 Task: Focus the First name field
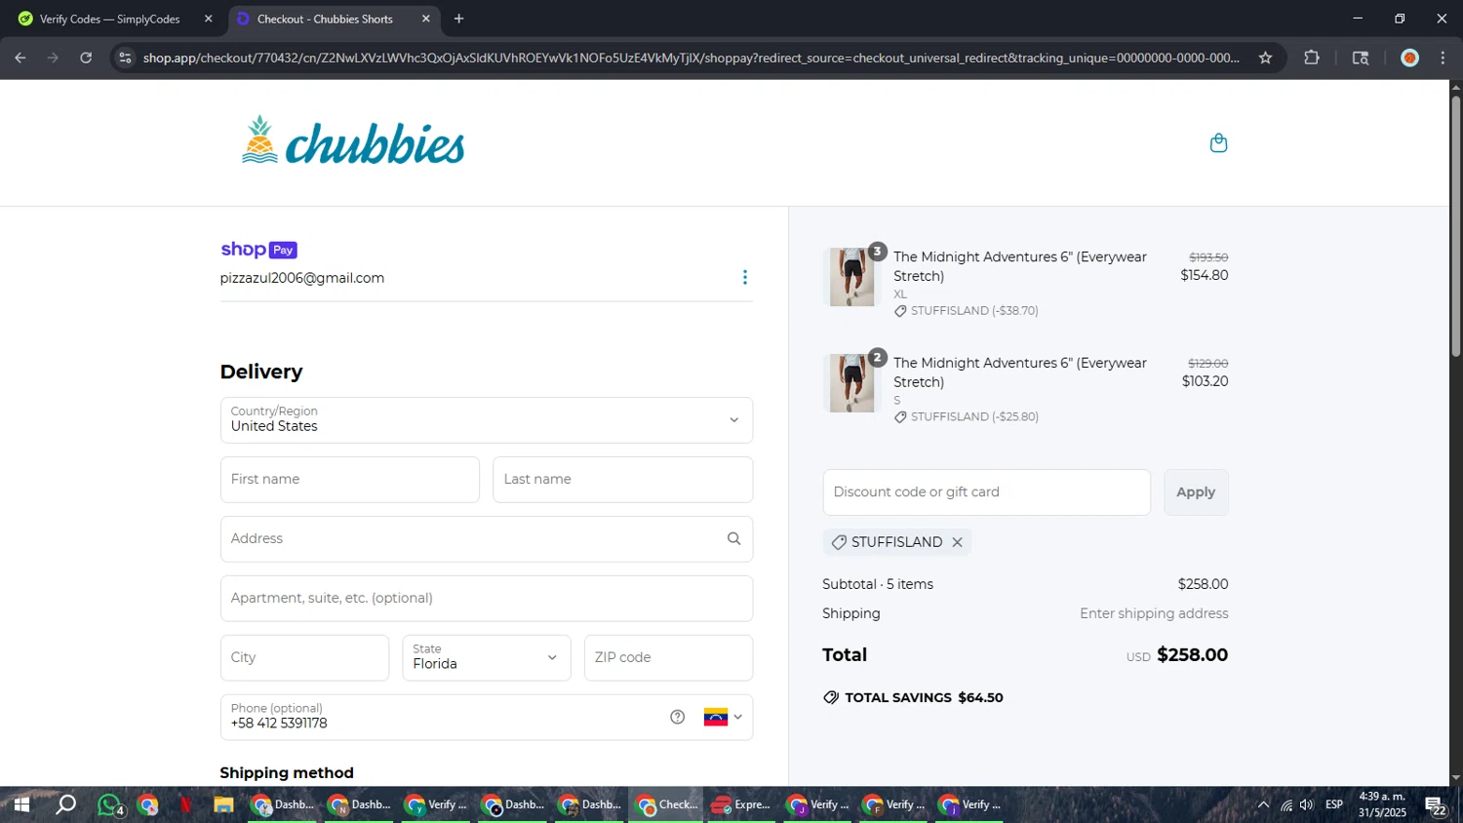[x=350, y=480]
